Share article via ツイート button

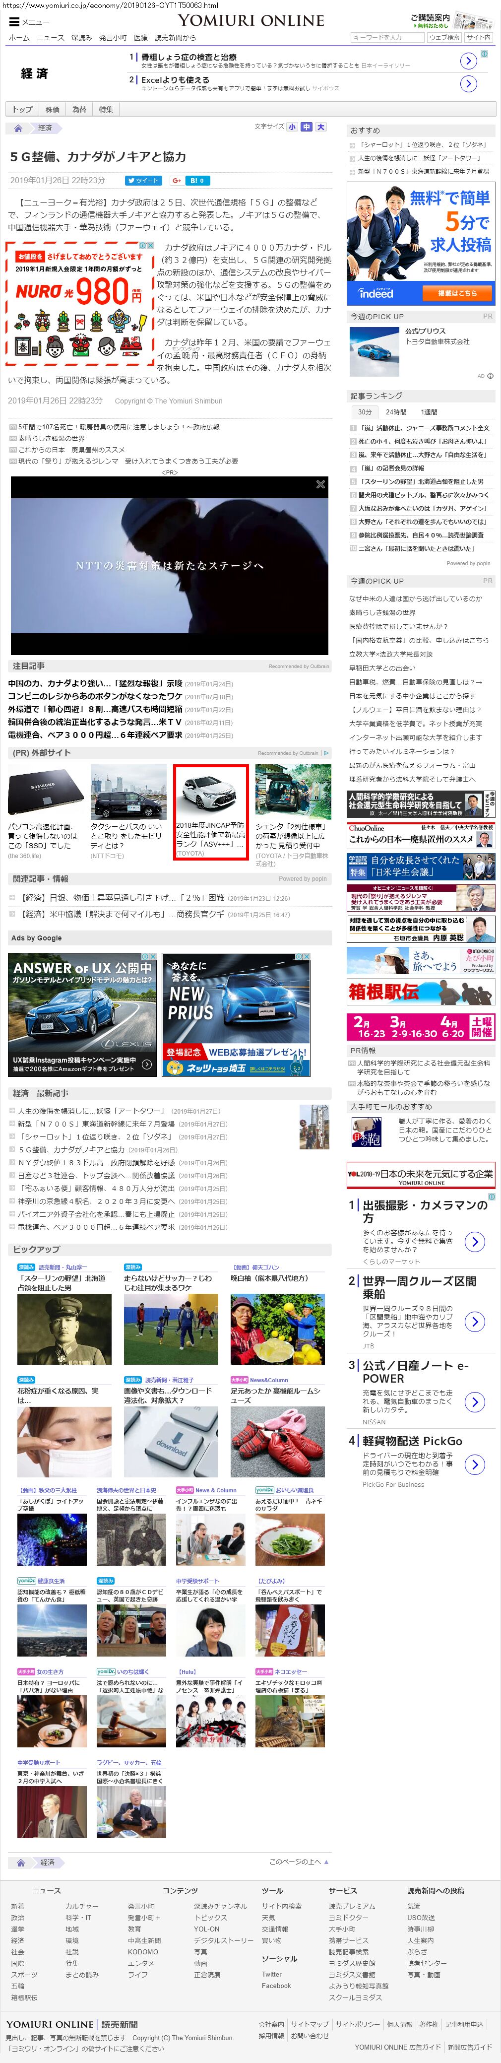[x=142, y=180]
